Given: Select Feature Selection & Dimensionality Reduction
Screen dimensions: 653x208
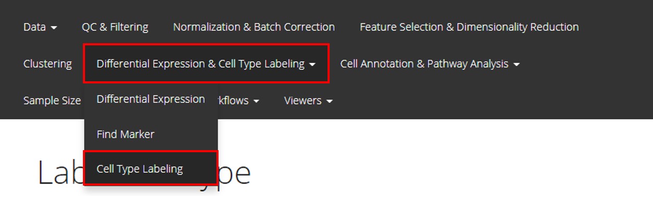Looking at the screenshot, I should pos(469,27).
